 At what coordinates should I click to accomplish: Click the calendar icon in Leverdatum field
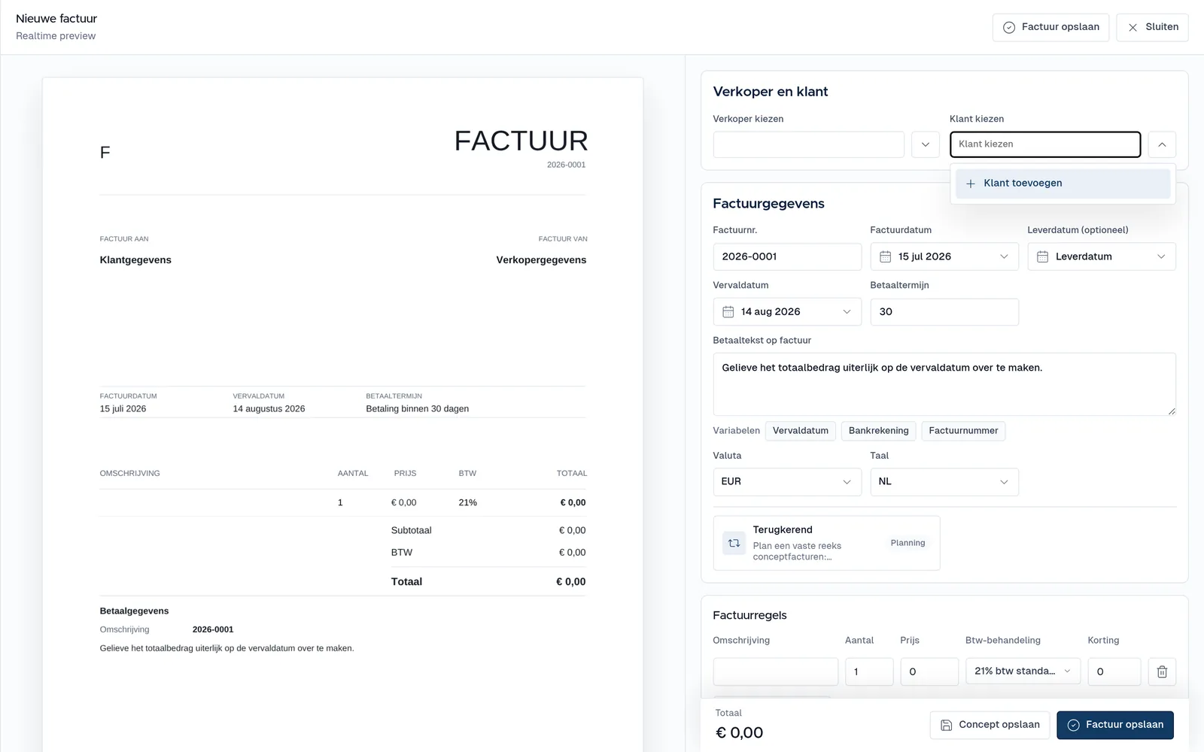click(1043, 256)
